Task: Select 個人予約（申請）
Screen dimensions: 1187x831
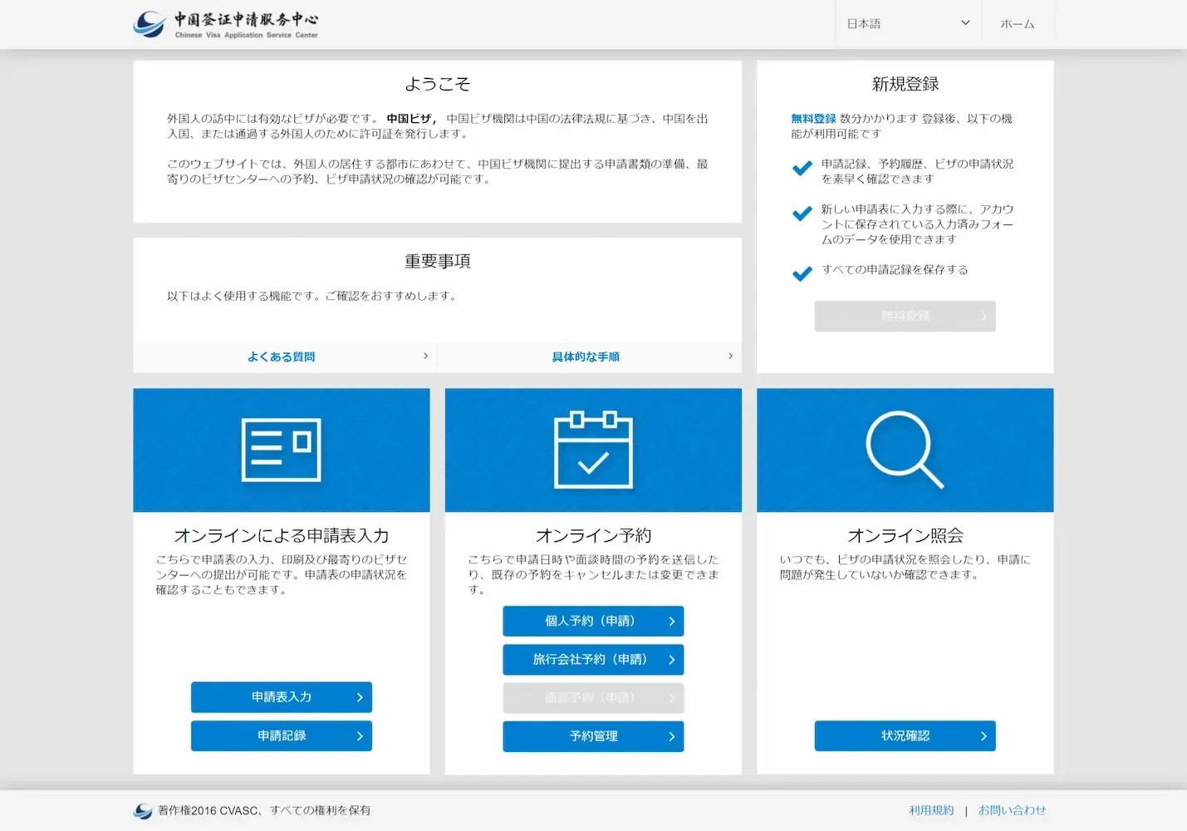Action: pos(592,621)
